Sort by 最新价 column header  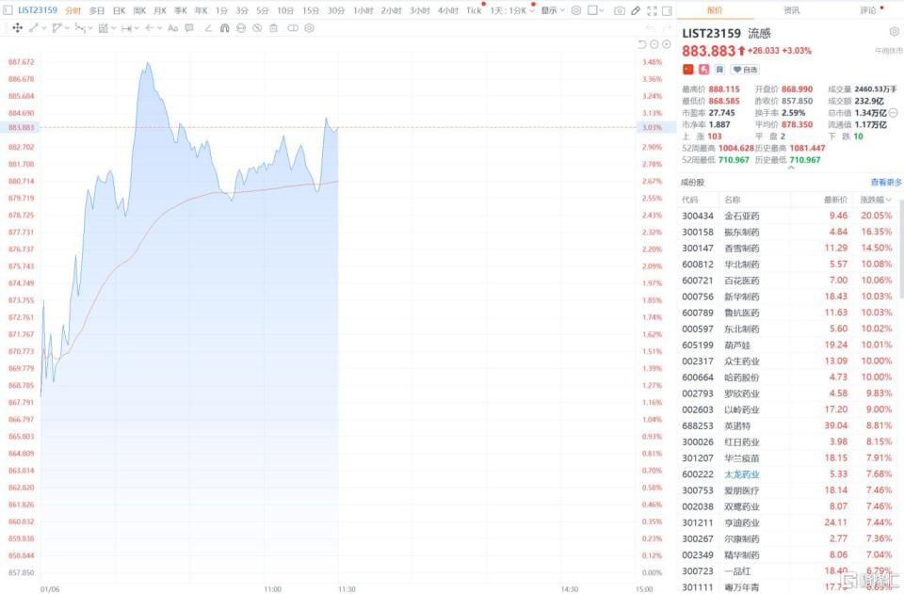[835, 200]
